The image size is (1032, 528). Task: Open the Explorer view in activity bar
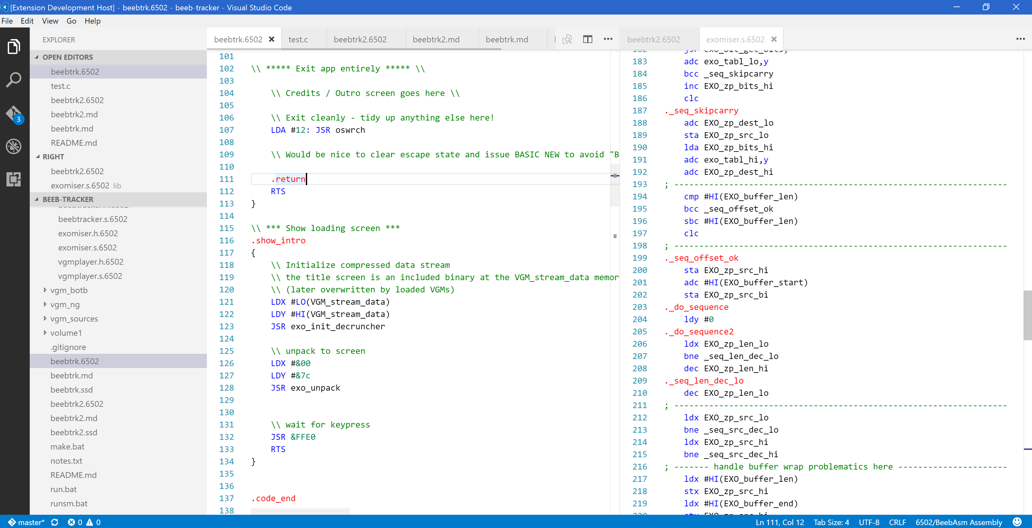(14, 47)
